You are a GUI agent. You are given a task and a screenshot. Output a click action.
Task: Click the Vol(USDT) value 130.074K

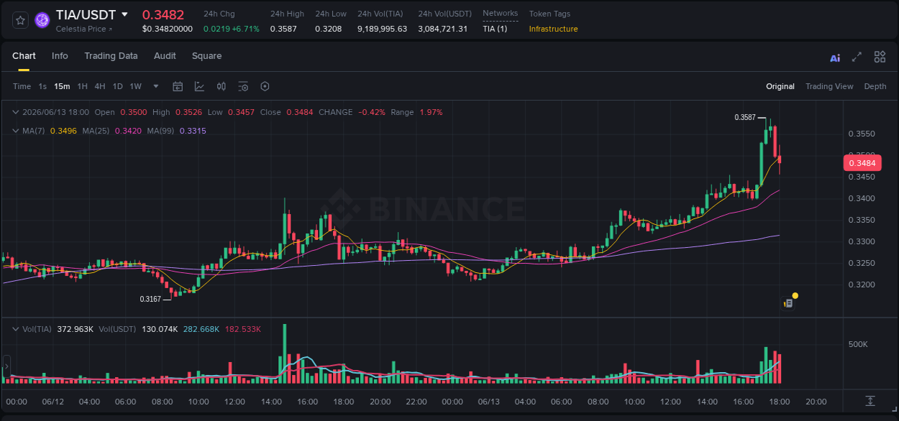point(160,329)
